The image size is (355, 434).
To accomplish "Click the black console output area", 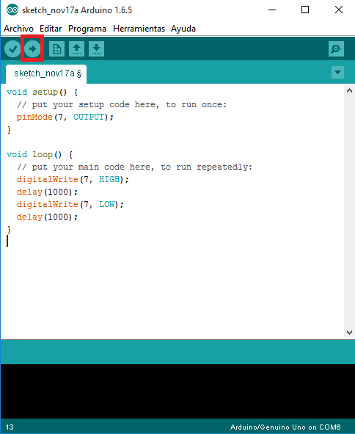I will click(177, 391).
